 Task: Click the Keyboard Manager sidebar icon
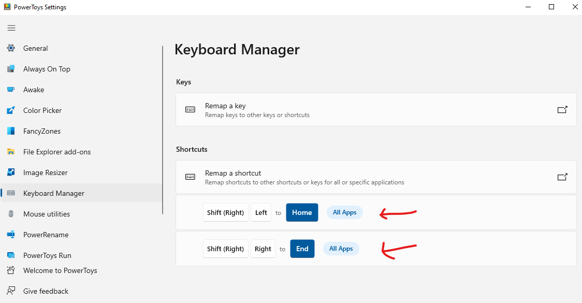pyautogui.click(x=11, y=193)
